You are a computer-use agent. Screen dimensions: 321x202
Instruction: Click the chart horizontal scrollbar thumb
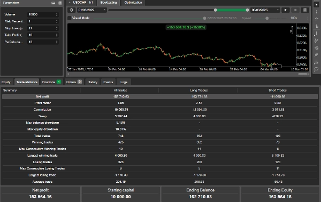coord(303,74)
